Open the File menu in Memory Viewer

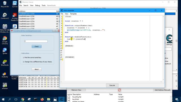20,5
